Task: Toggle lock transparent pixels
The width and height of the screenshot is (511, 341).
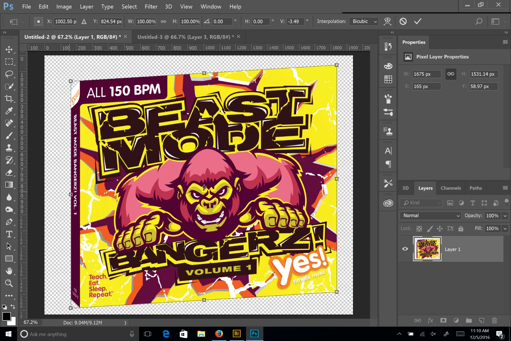Action: click(x=419, y=229)
